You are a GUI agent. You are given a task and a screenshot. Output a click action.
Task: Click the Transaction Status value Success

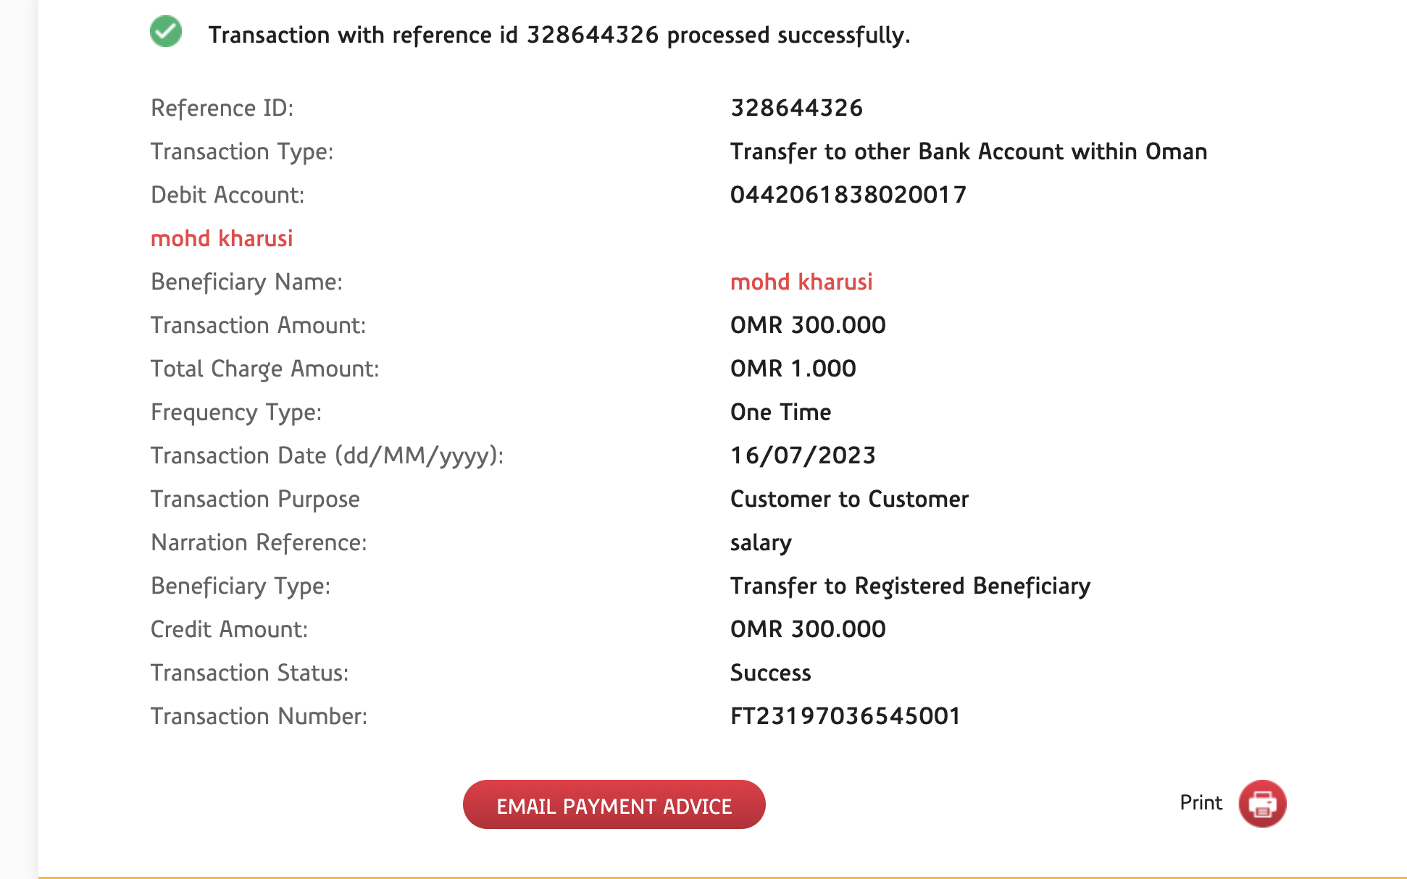771,673
